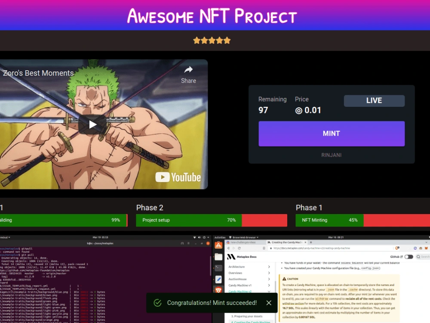The width and height of the screenshot is (430, 323).
Task: Open Ubuntu Software in the dock
Action: pyautogui.click(x=218, y=245)
